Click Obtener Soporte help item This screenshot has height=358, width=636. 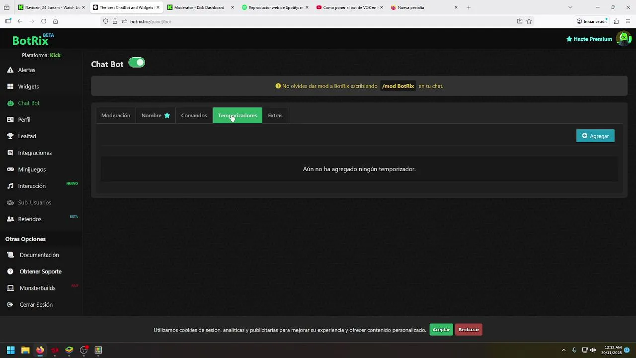tap(41, 271)
